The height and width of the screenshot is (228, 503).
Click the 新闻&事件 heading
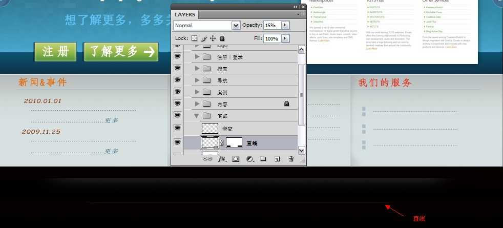coord(43,82)
